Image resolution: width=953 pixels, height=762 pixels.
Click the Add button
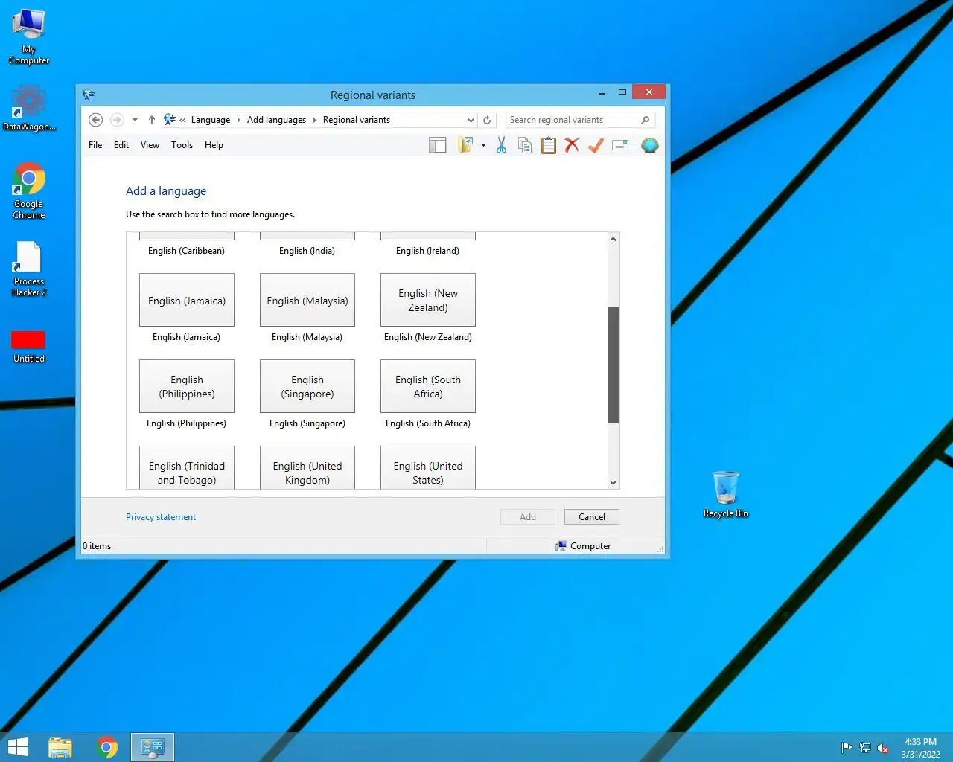click(x=528, y=517)
